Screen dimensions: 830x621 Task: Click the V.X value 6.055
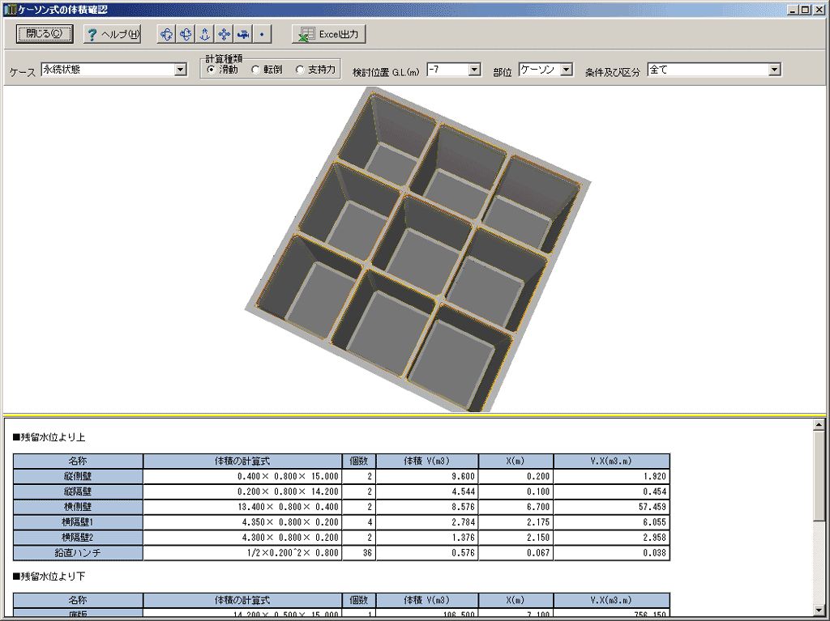[x=612, y=522]
